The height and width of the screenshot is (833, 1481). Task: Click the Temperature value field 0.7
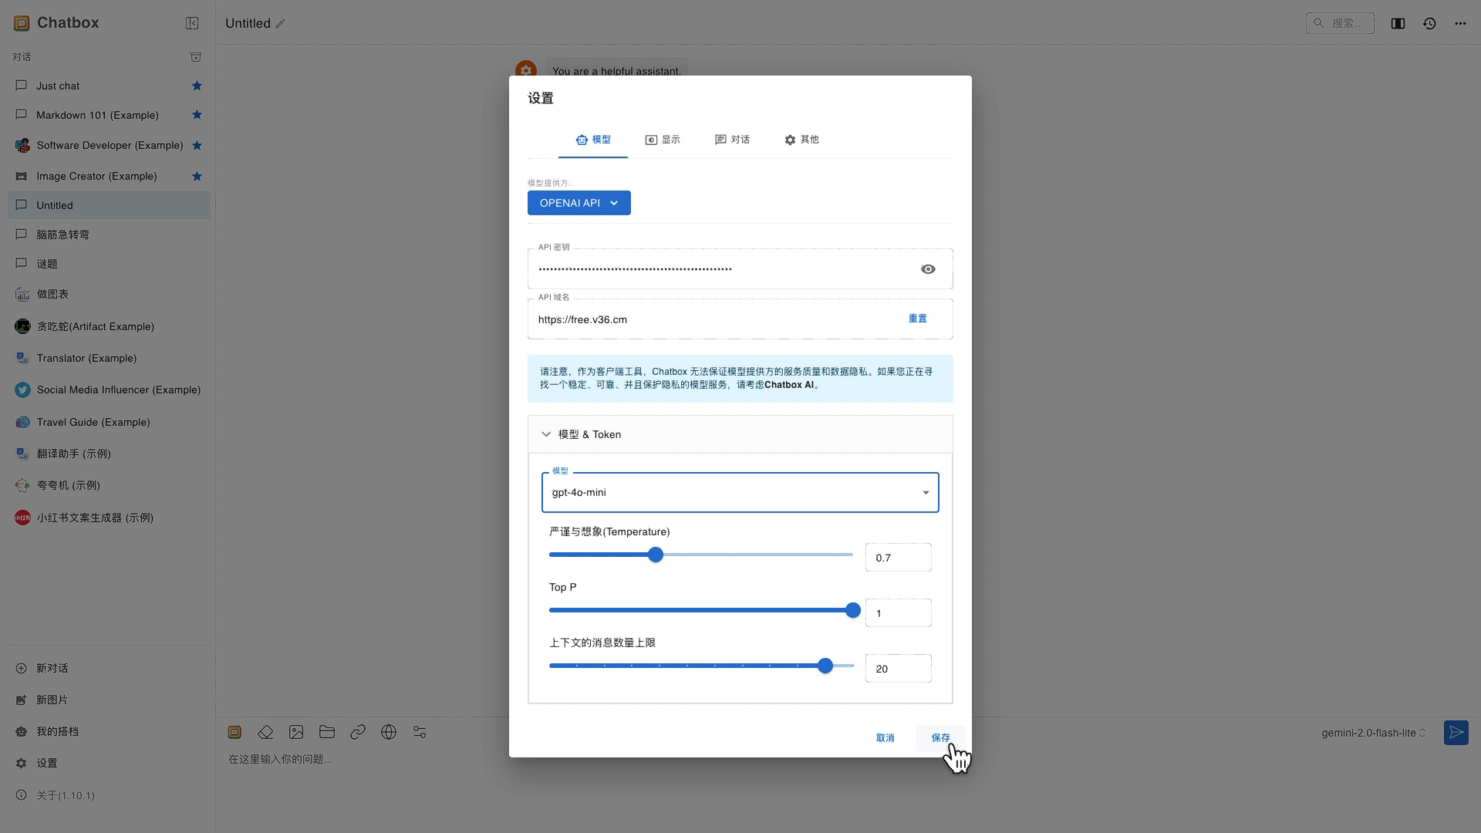coord(899,558)
